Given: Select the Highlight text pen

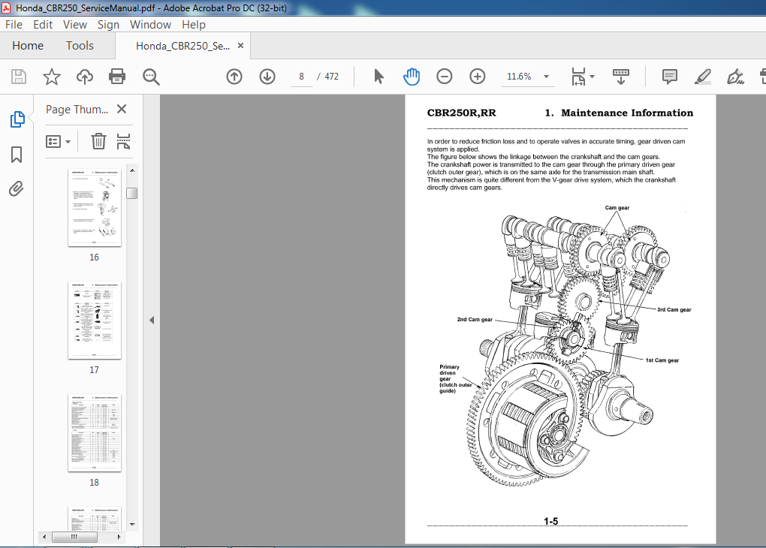Looking at the screenshot, I should [x=702, y=77].
